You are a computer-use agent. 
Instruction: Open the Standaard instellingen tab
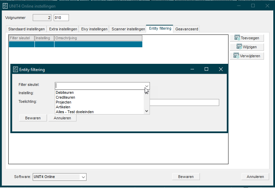[26, 29]
